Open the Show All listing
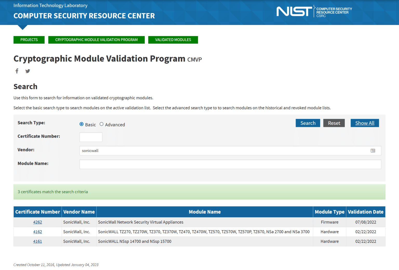This screenshot has width=399, height=270. click(x=365, y=123)
